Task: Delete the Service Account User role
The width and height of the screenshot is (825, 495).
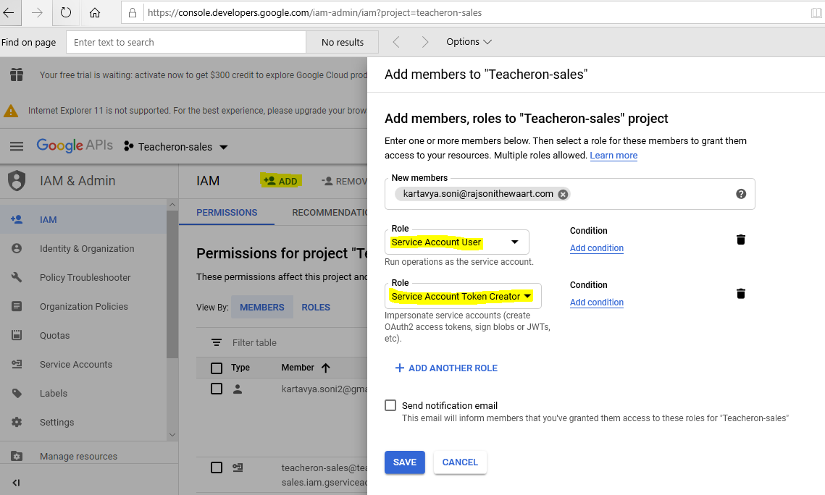Action: (741, 240)
